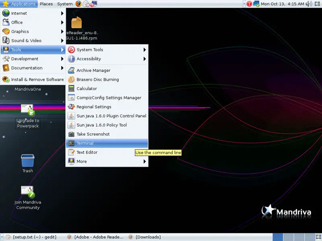The image size is (322, 241).
Task: Click the red exclamation alert tray icon
Action: 249,4
